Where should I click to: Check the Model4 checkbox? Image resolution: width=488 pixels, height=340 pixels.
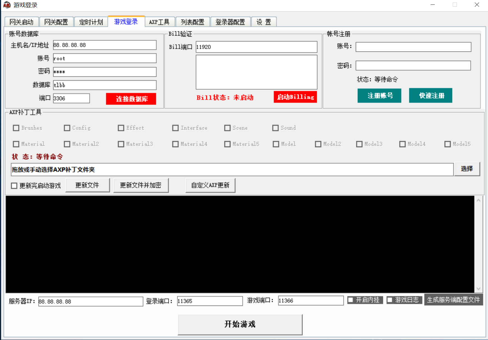403,144
